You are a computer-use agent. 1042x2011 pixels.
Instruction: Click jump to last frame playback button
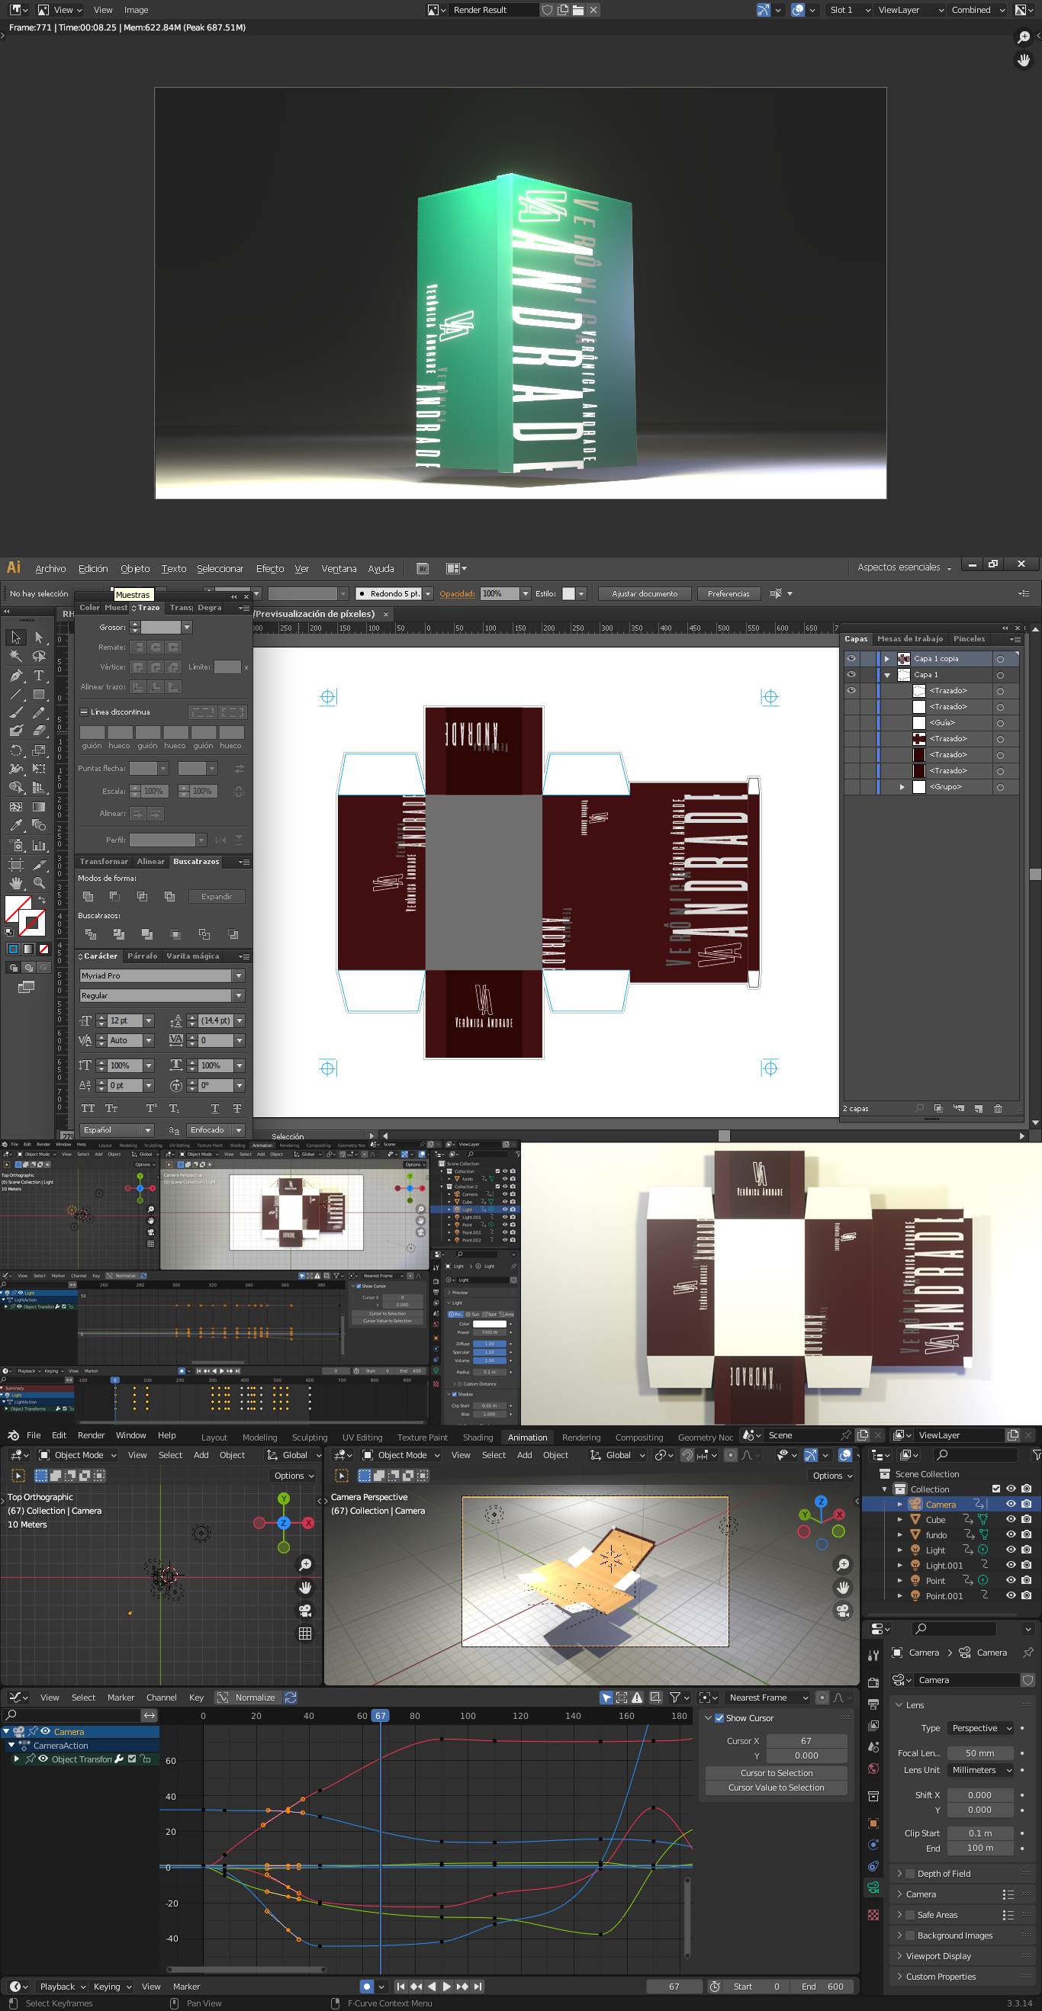(478, 1986)
